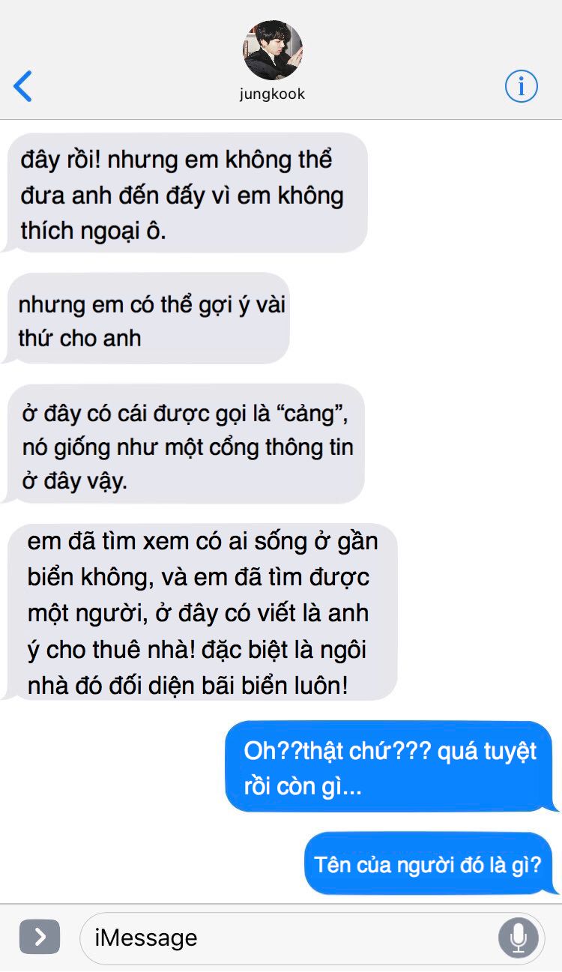Tap the microphone dictation icon

click(x=518, y=938)
